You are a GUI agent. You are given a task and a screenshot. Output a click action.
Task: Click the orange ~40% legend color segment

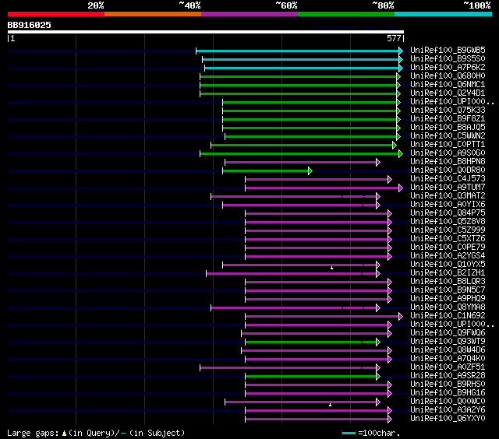tap(153, 14)
